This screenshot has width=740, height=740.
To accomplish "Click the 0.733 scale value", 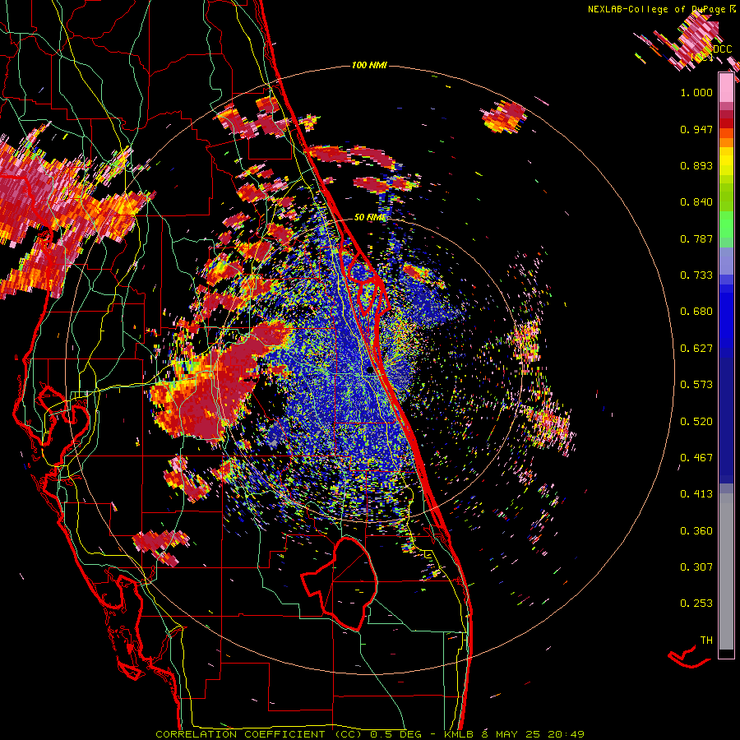I will (696, 275).
